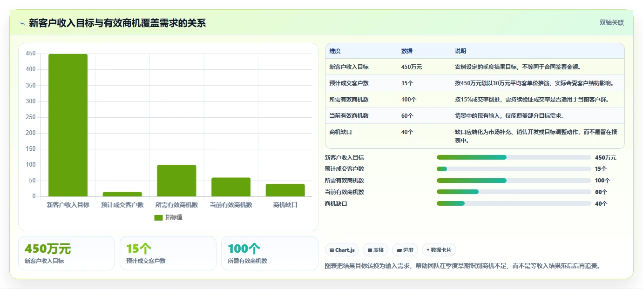643x289 pixels.
Task: Click the 新客户收入目标 bar in the chart
Action: pos(68,125)
